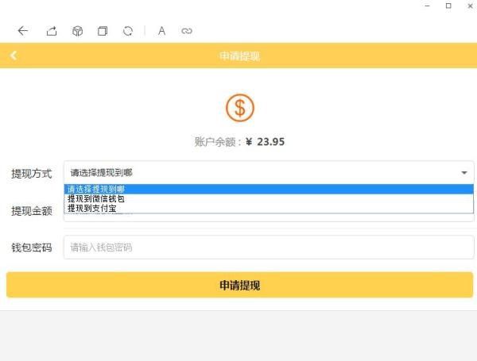This screenshot has width=477, height=361.
Task: Click the 3D cube icon in toolbar
Action: pyautogui.click(x=77, y=31)
